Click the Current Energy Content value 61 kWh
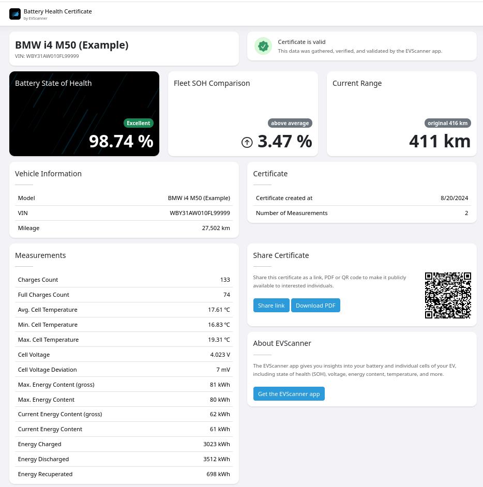Screen dimensions: 483x487 [x=220, y=429]
